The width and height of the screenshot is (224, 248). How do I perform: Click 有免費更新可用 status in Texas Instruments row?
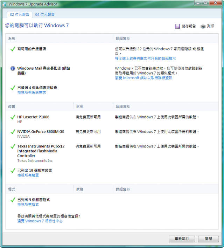(x=88, y=146)
